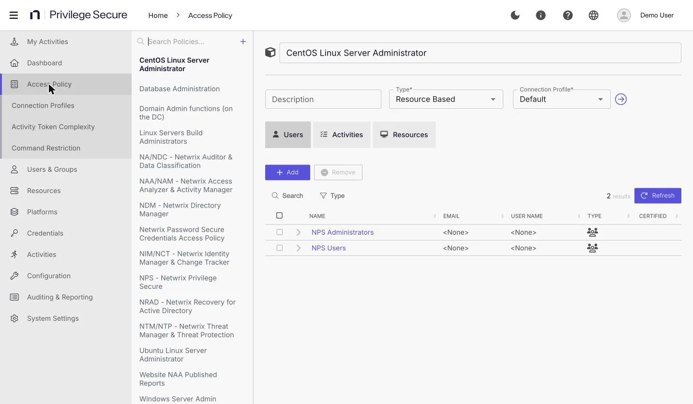
Task: Open Platforms in sidebar
Action: click(66, 212)
